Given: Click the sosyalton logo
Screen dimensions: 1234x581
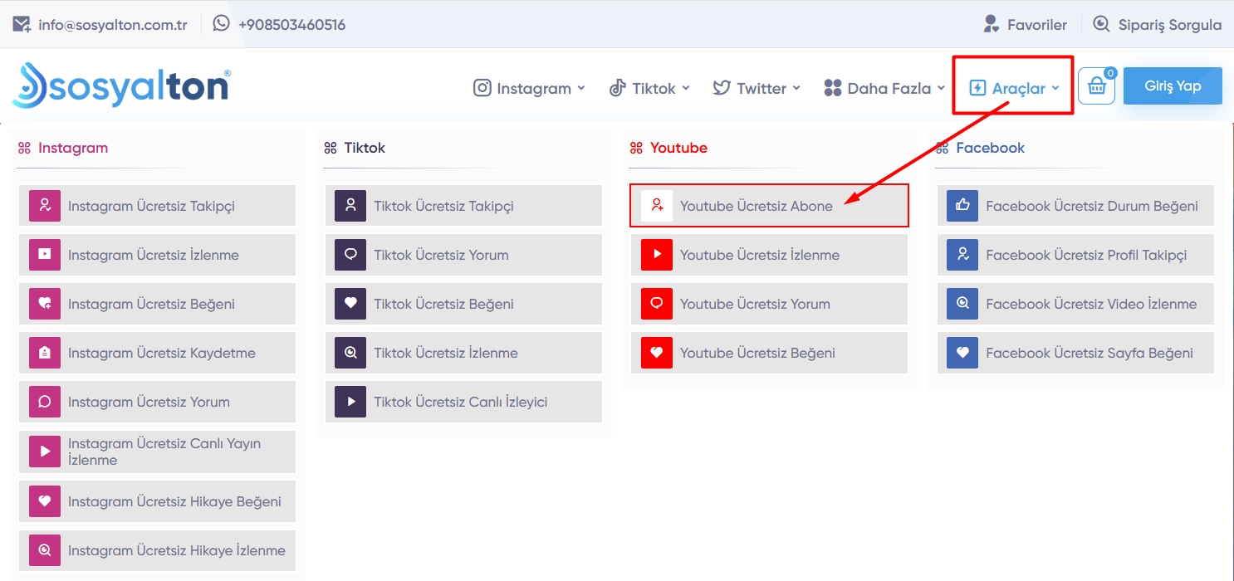Looking at the screenshot, I should (x=121, y=85).
